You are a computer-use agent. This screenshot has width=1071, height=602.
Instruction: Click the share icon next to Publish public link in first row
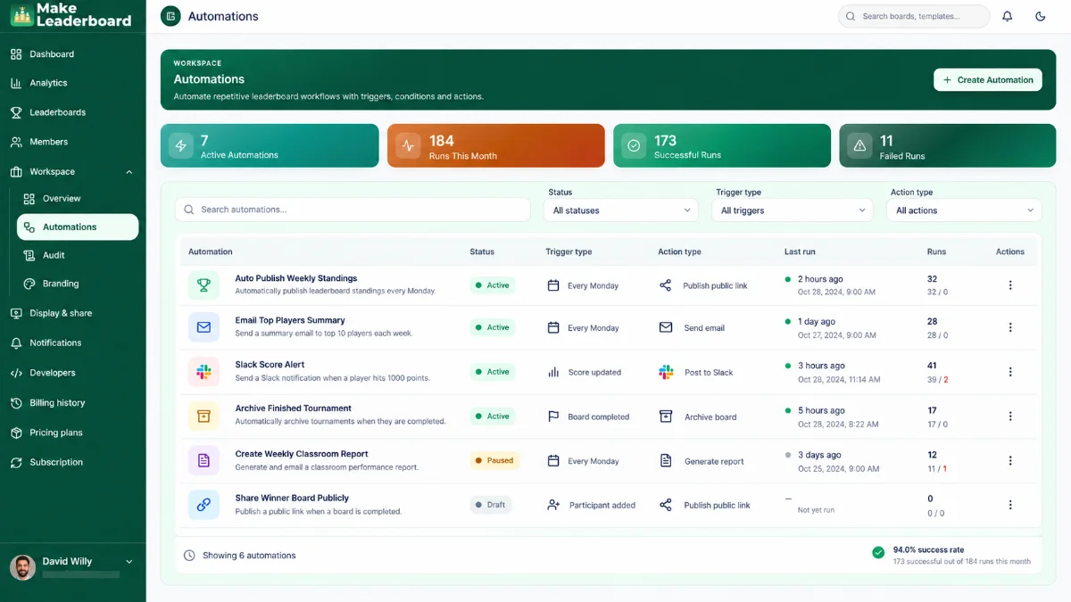(665, 285)
